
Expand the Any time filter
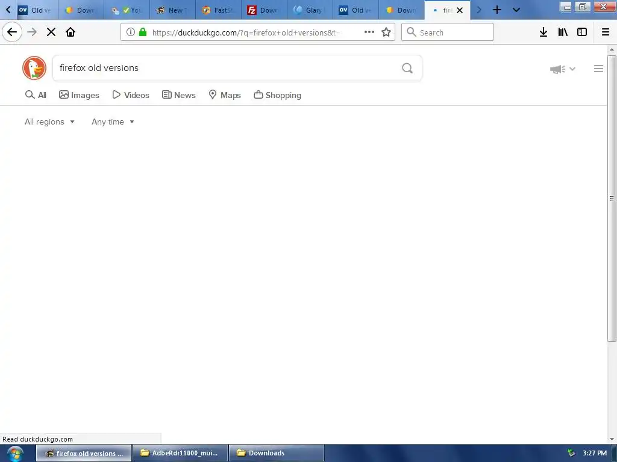[x=113, y=122]
